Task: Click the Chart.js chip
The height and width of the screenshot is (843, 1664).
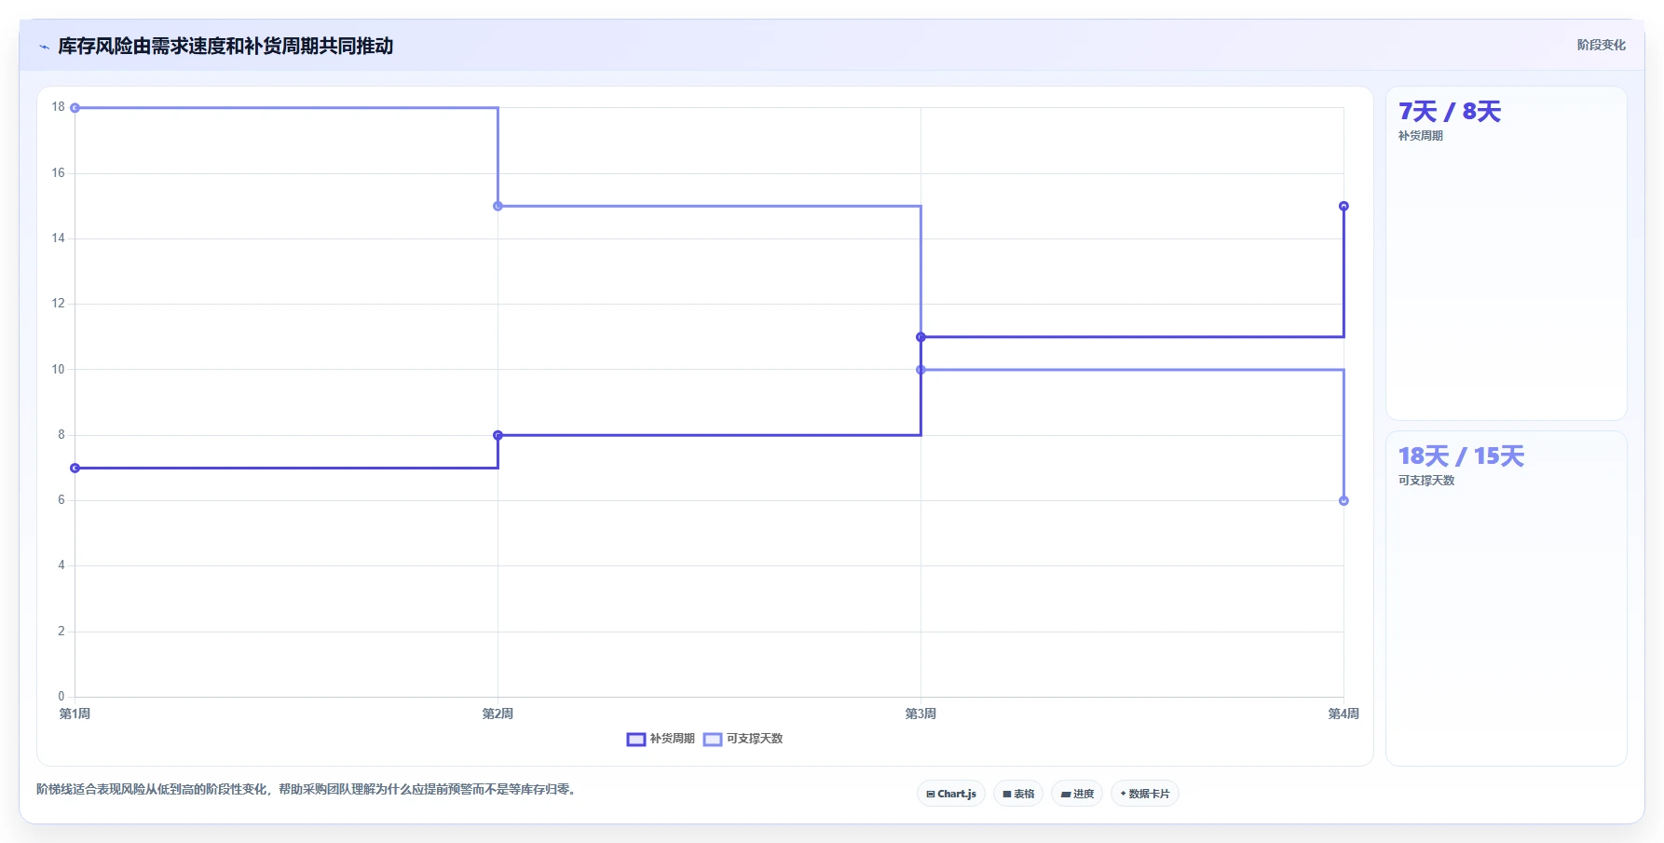Action: [951, 794]
